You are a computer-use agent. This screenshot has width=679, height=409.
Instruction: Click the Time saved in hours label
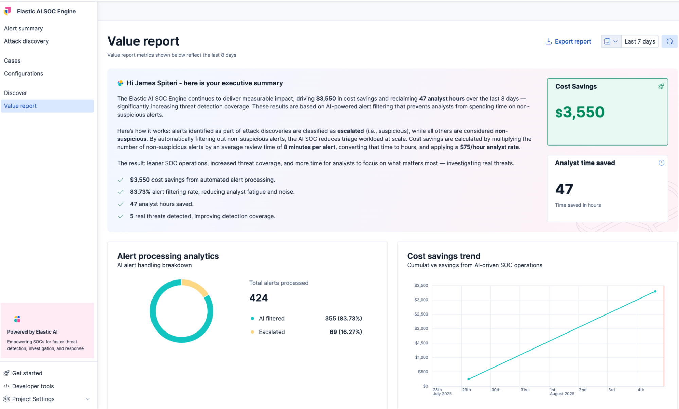(578, 205)
